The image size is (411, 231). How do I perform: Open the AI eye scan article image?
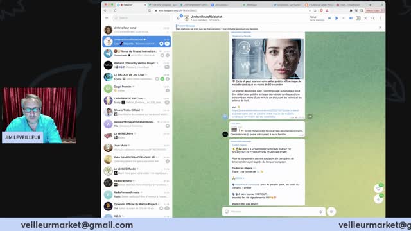[268, 58]
